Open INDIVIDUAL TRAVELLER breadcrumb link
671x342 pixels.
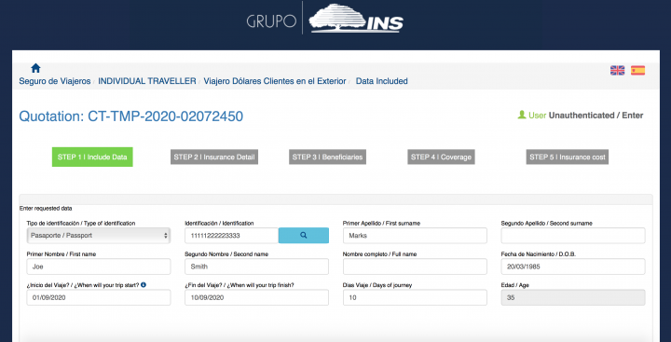tap(147, 81)
